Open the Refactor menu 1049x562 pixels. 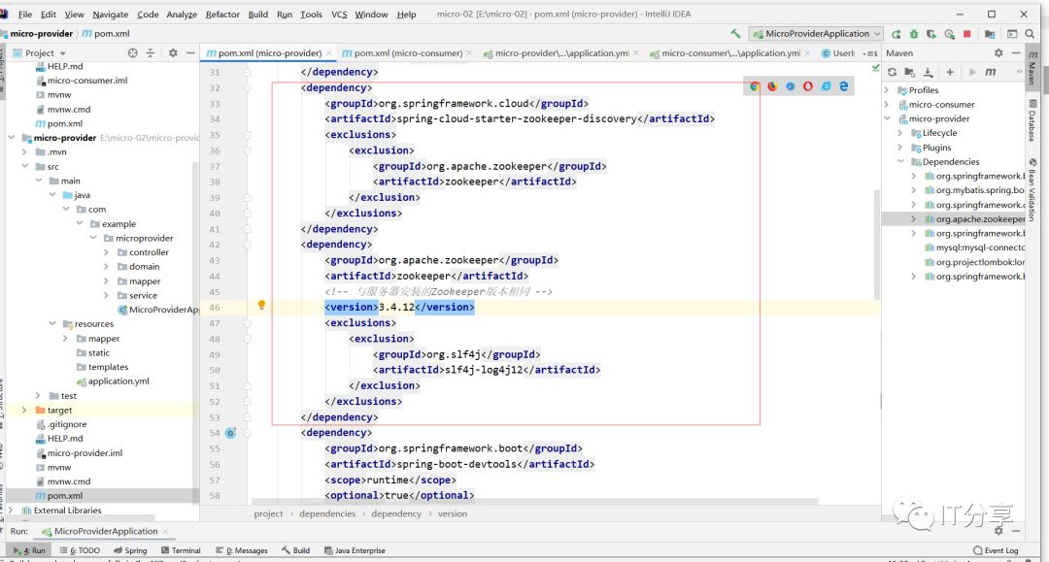point(222,14)
